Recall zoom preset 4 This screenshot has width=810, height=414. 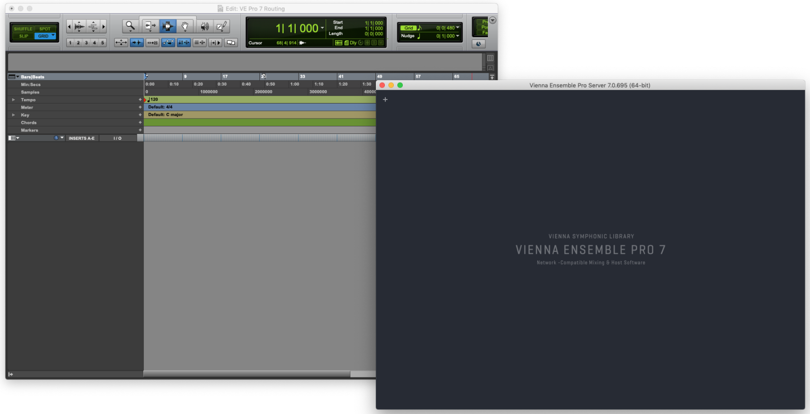(94, 43)
